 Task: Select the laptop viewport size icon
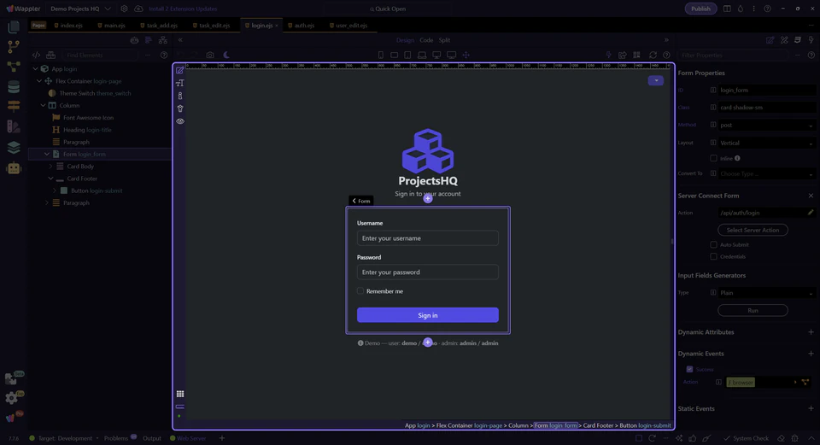point(421,55)
